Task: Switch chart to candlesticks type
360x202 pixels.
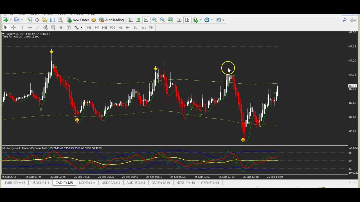Action: tap(138, 20)
